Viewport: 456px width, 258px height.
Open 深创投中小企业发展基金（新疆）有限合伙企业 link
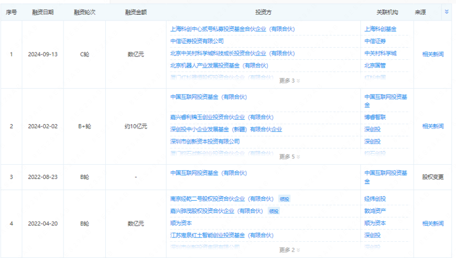click(x=226, y=129)
